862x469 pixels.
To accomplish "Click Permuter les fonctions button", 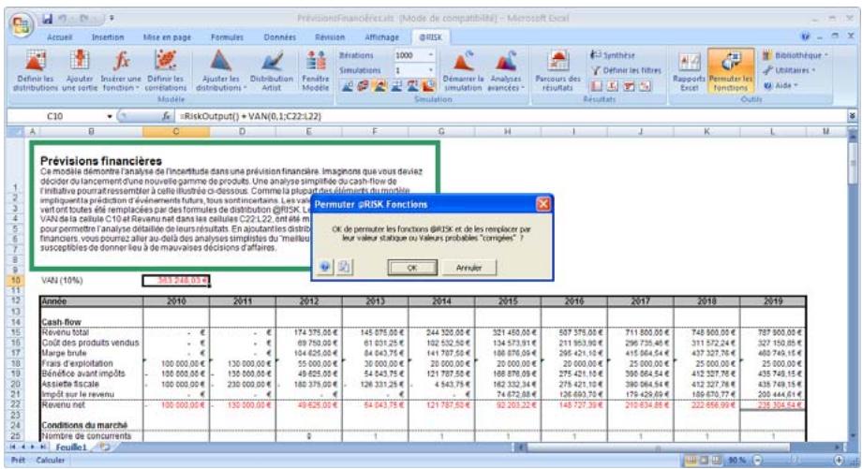I will [731, 70].
